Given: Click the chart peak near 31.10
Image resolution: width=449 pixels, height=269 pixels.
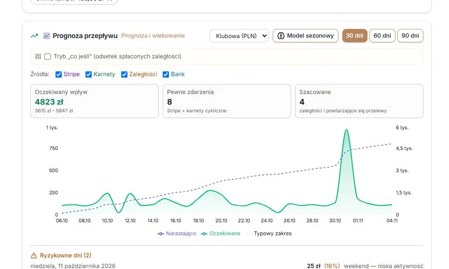Looking at the screenshot, I should pyautogui.click(x=347, y=130).
